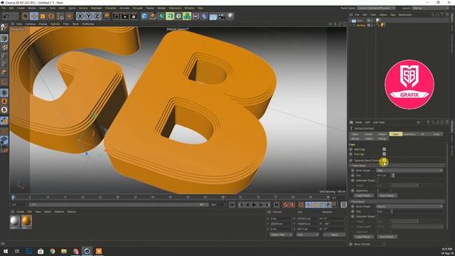The width and height of the screenshot is (455, 256).
Task: Click Render to Picture Viewer icon
Action: 125,16
